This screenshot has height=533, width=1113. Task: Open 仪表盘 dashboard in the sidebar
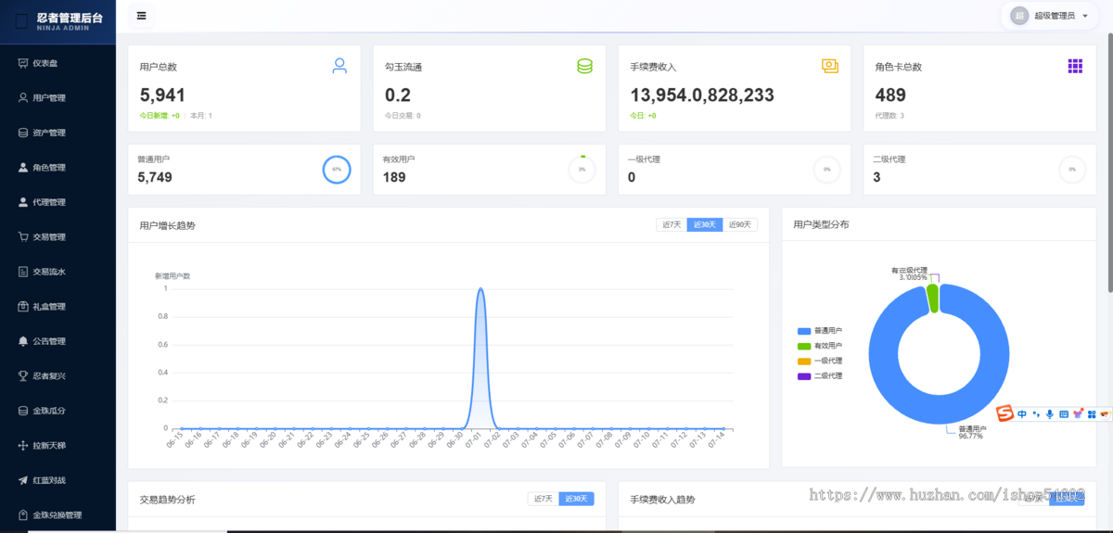click(x=58, y=63)
